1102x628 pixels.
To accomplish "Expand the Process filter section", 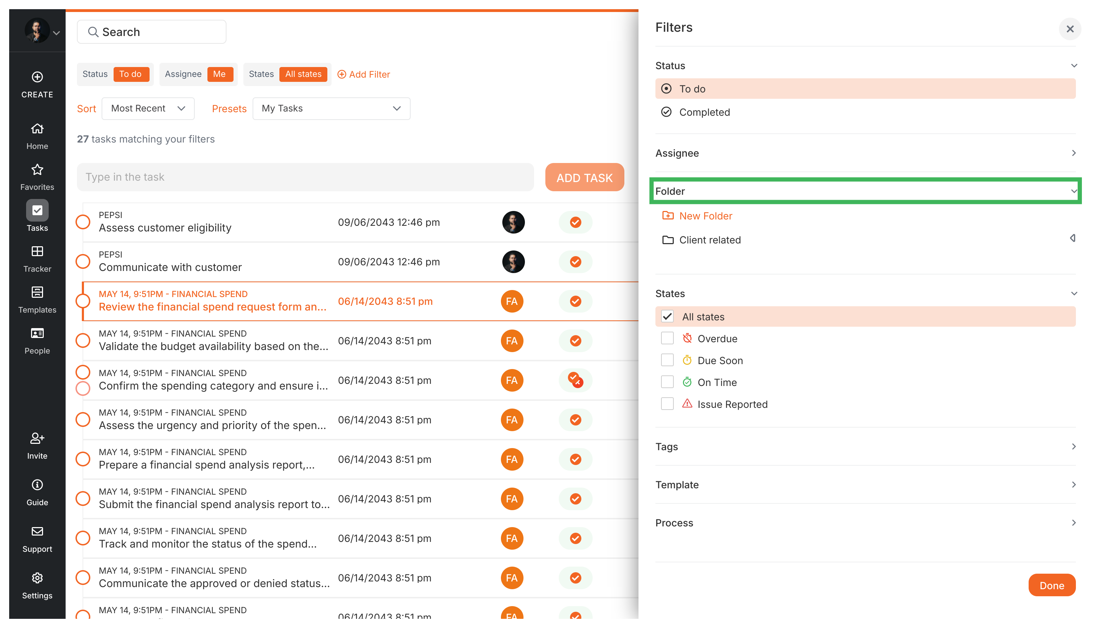I will click(x=1073, y=523).
